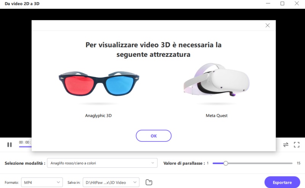Confirm the dialog with OK

click(x=154, y=136)
